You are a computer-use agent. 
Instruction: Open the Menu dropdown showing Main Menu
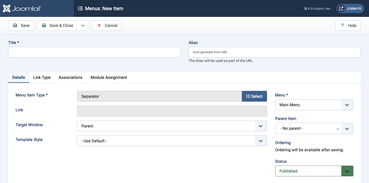pos(314,105)
